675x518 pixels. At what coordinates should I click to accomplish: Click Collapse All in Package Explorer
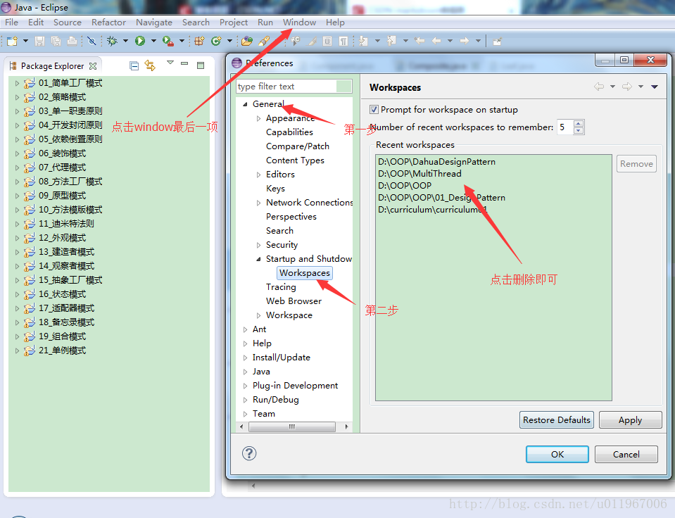[x=134, y=65]
